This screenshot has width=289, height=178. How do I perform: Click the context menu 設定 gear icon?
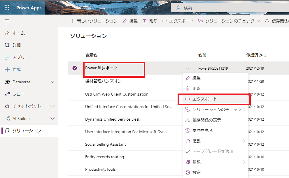click(188, 172)
